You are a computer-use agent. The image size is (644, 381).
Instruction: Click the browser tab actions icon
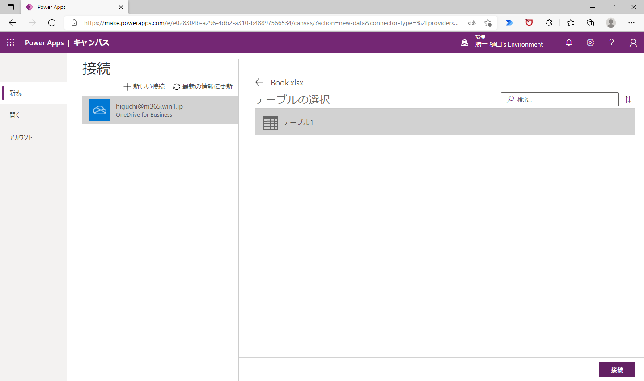click(11, 7)
